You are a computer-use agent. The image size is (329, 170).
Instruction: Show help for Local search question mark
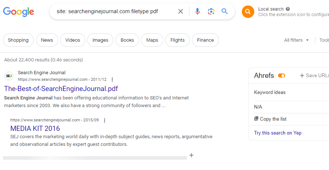(x=288, y=9)
